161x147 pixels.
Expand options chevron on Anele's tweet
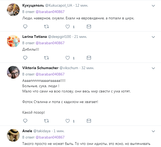[153, 131]
